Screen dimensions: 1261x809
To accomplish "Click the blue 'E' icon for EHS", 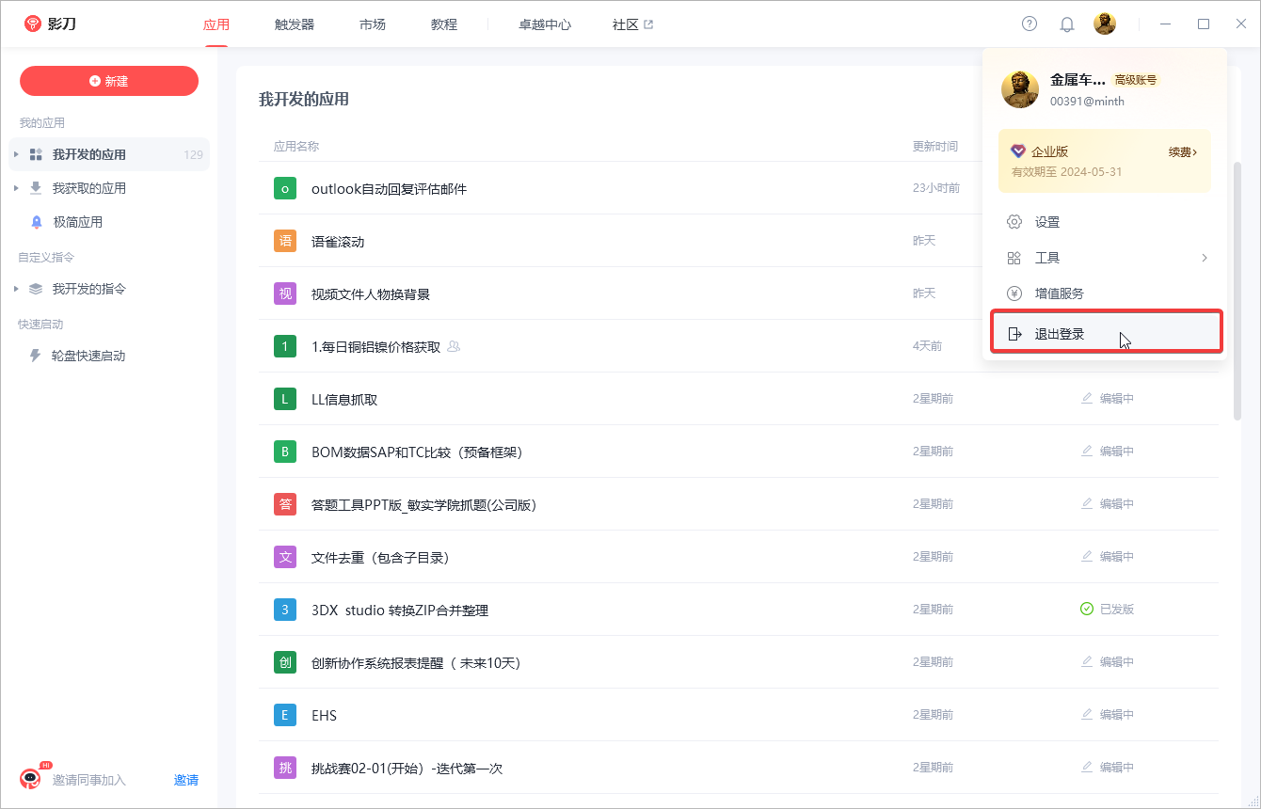I will [285, 715].
